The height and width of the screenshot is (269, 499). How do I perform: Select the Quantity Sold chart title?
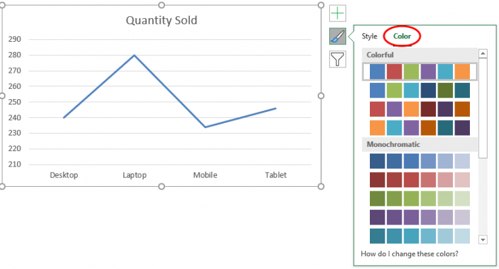coord(162,20)
